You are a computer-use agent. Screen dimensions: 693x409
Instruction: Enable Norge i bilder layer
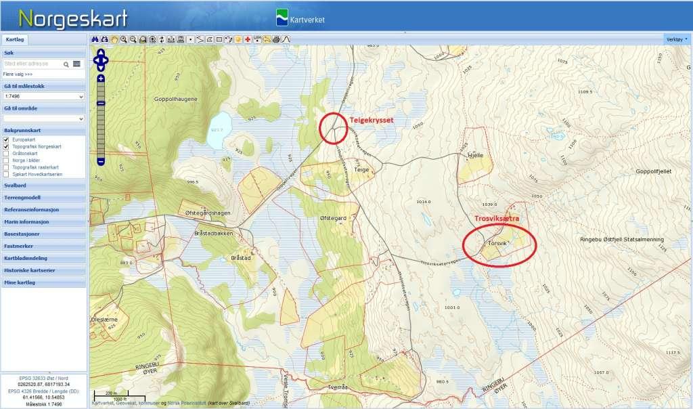6,160
